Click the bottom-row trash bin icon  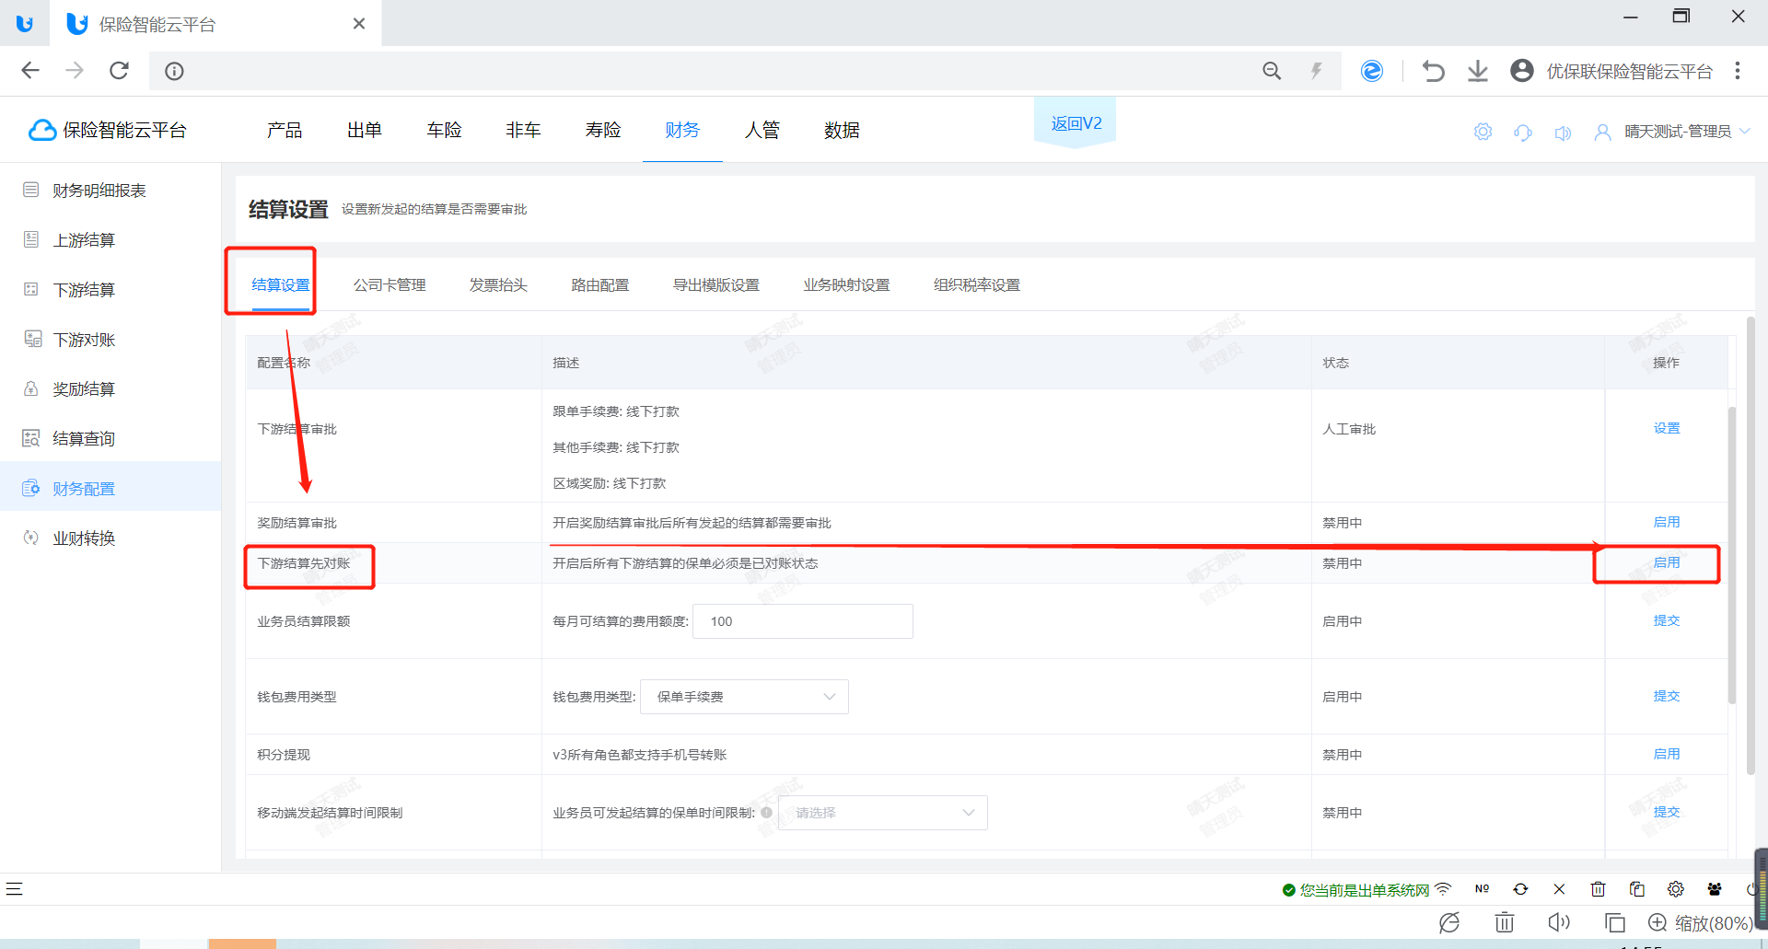click(1504, 922)
